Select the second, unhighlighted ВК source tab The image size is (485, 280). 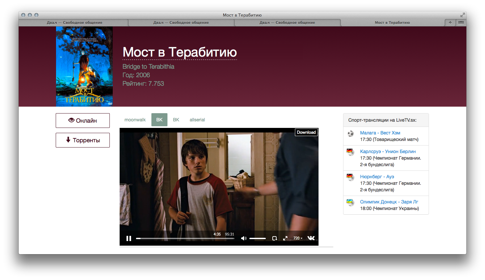(x=176, y=120)
